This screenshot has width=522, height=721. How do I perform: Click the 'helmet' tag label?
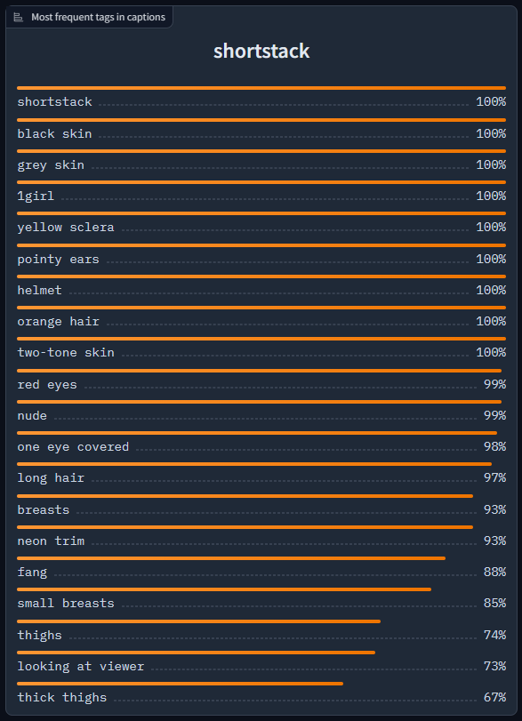pyautogui.click(x=39, y=290)
